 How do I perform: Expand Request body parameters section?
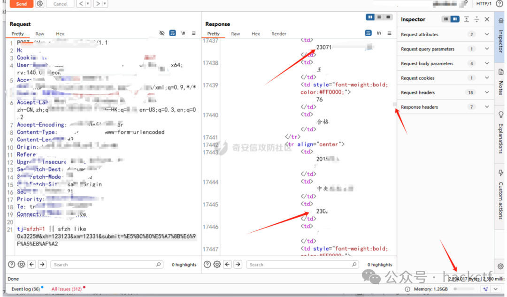point(446,64)
